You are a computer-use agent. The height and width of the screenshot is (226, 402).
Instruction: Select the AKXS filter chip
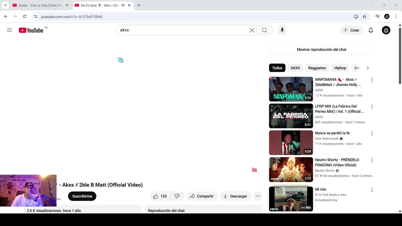coord(295,68)
